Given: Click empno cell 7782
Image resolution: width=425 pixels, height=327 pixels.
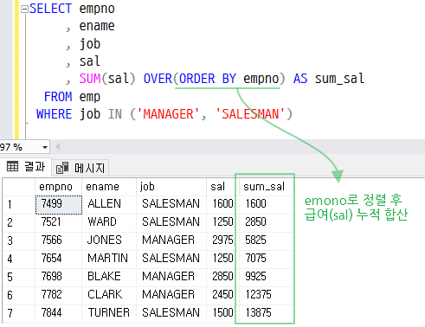Looking at the screenshot, I should 59,295.
